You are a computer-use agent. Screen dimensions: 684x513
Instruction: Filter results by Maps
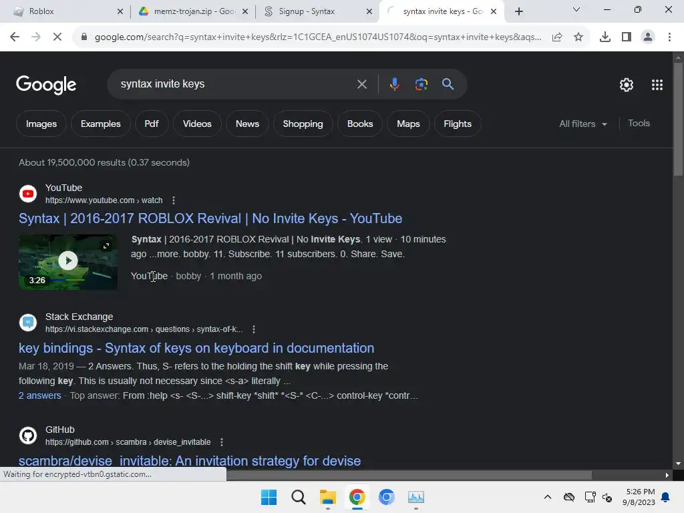pos(408,124)
